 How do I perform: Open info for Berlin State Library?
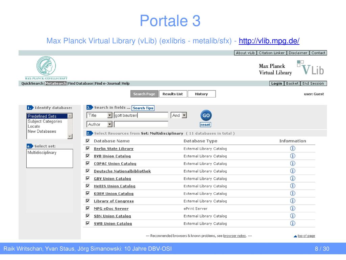(293, 148)
